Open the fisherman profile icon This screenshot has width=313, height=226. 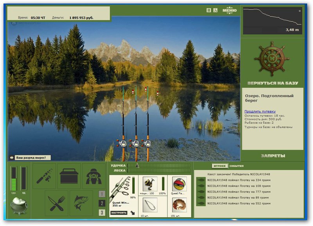tap(94, 176)
